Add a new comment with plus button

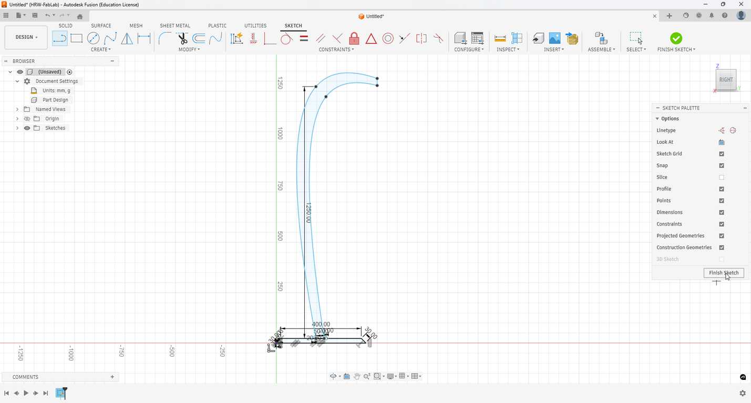pyautogui.click(x=112, y=377)
